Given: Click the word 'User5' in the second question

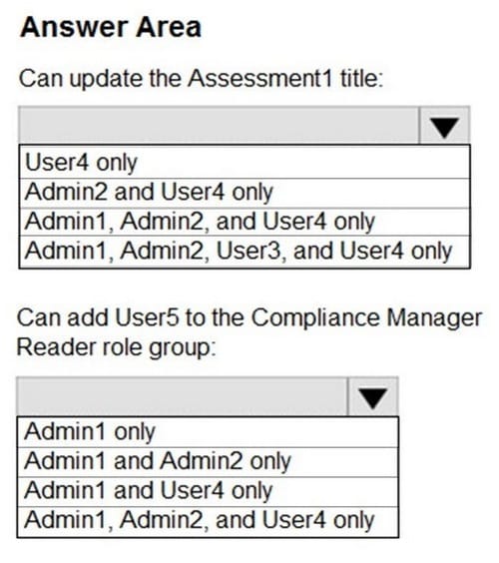Looking at the screenshot, I should [x=147, y=318].
